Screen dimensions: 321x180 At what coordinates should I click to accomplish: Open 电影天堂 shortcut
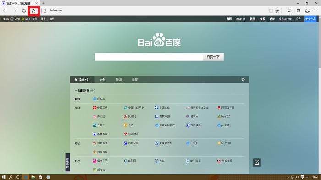(x=193, y=161)
